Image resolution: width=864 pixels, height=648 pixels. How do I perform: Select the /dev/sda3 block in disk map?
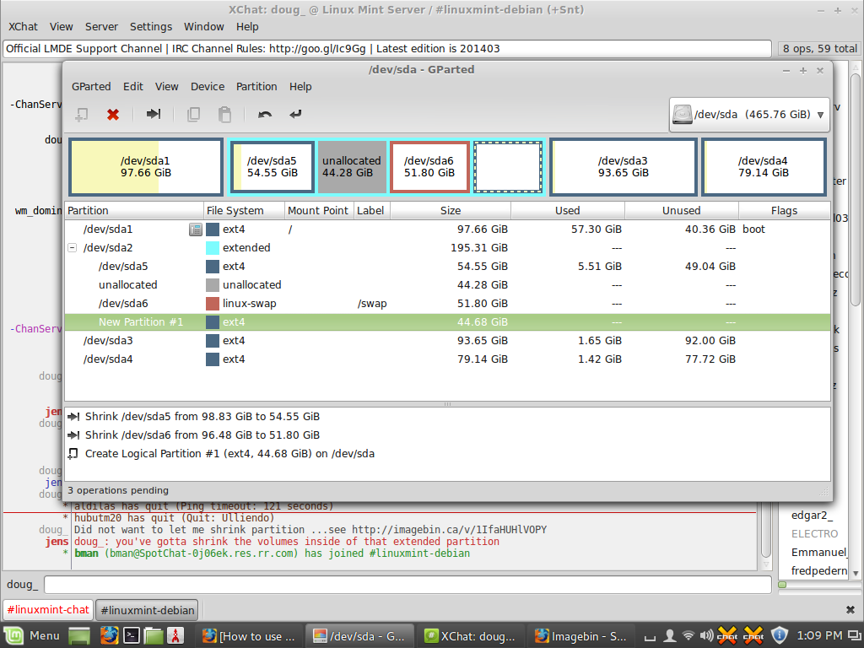coord(624,166)
